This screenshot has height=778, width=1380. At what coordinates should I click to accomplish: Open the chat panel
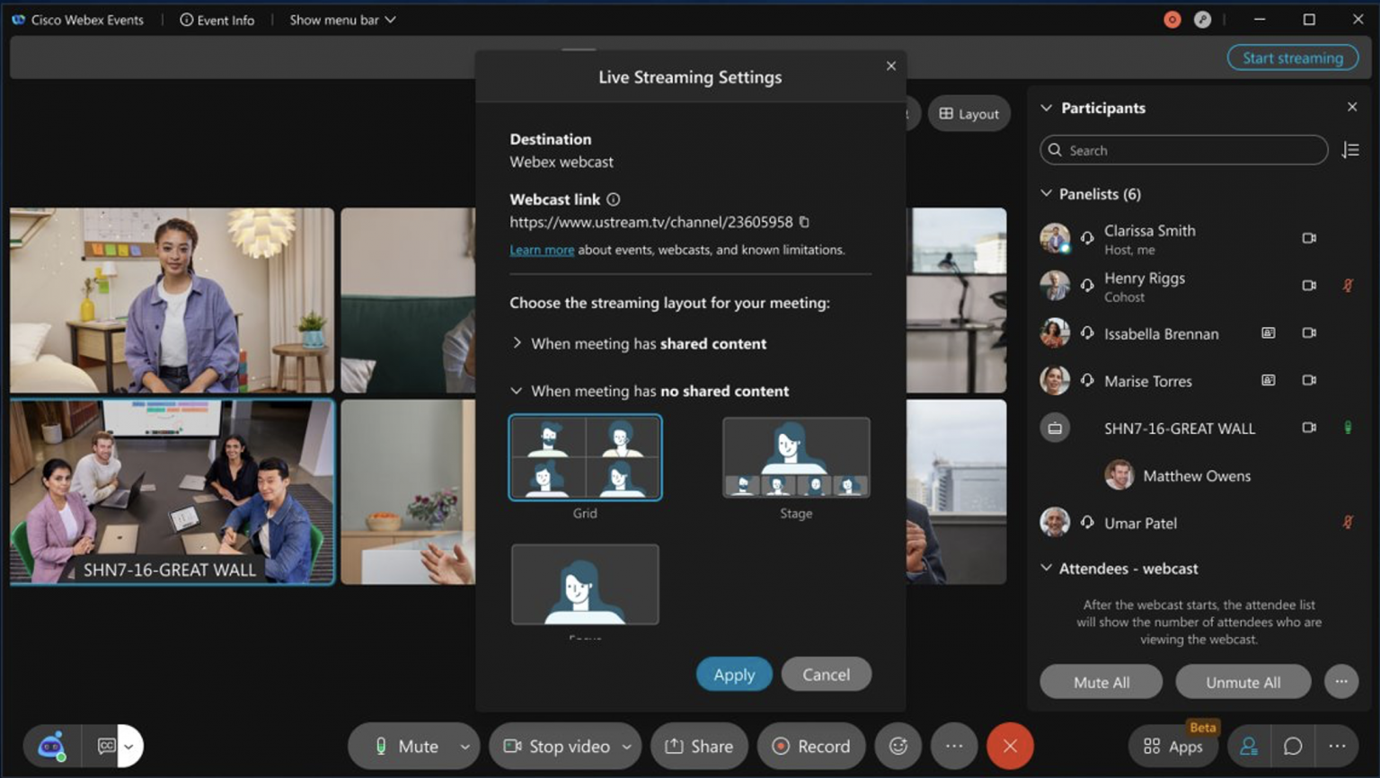[1293, 746]
